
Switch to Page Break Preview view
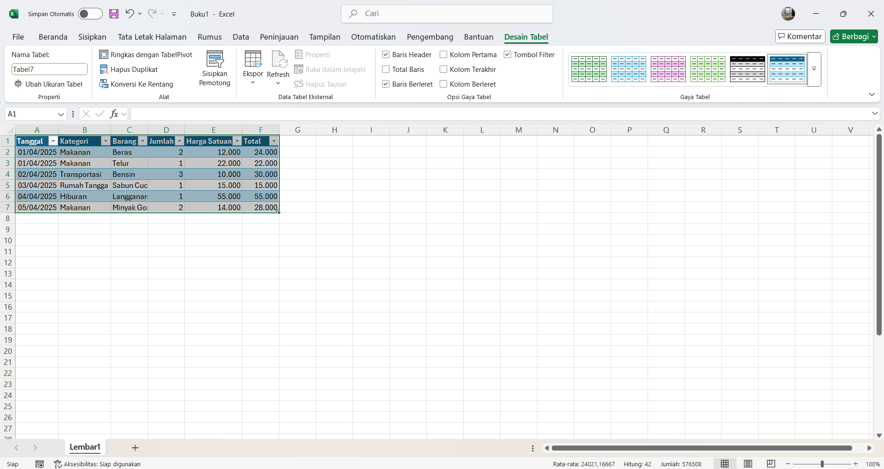(771, 464)
